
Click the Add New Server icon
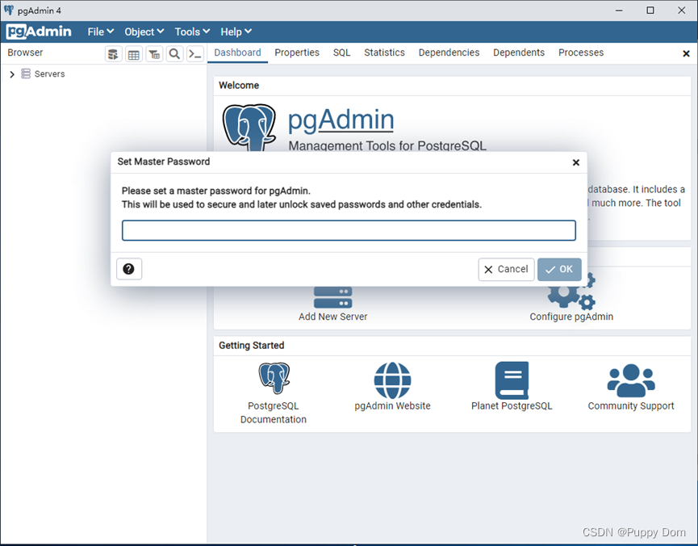coord(333,297)
